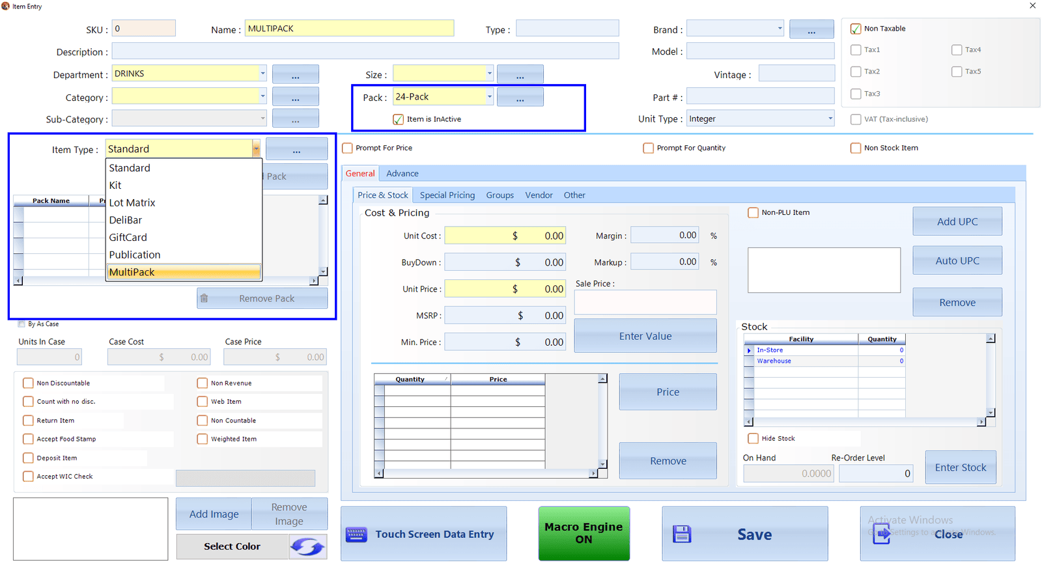Viewport: 1042px width, 586px height.
Task: Choose Kit from Item Type list
Action: click(184, 185)
